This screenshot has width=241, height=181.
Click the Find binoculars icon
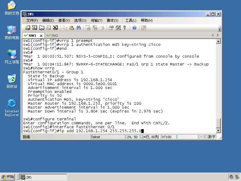coord(78,28)
